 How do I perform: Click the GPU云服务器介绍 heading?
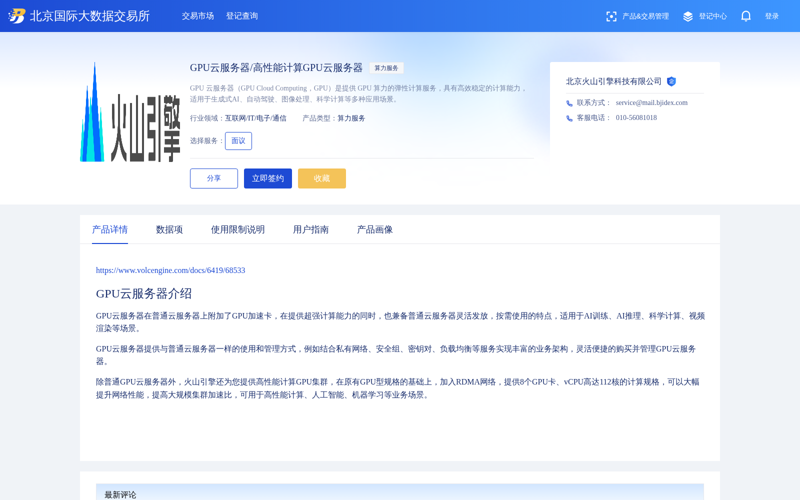(x=144, y=293)
